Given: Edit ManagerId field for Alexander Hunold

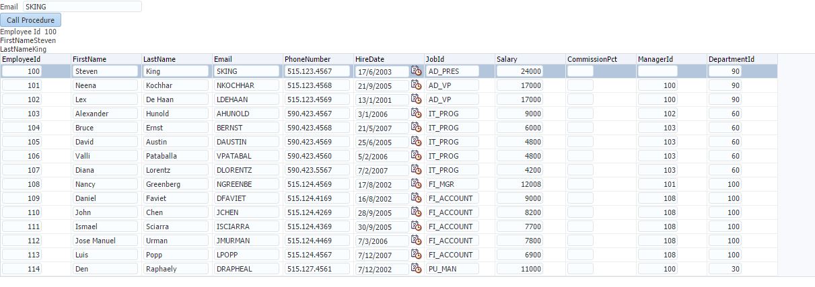Looking at the screenshot, I should (658, 114).
